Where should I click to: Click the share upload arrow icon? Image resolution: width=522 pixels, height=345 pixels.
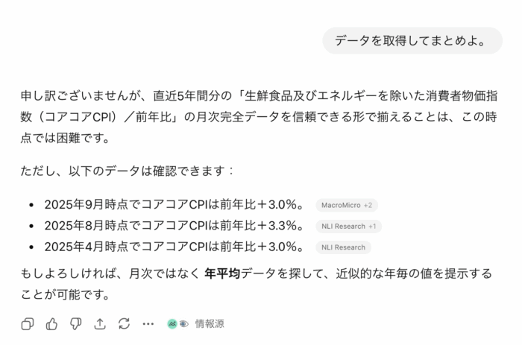[100, 323]
